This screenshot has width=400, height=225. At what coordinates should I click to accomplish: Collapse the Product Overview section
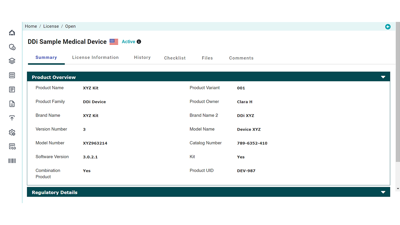pyautogui.click(x=383, y=77)
